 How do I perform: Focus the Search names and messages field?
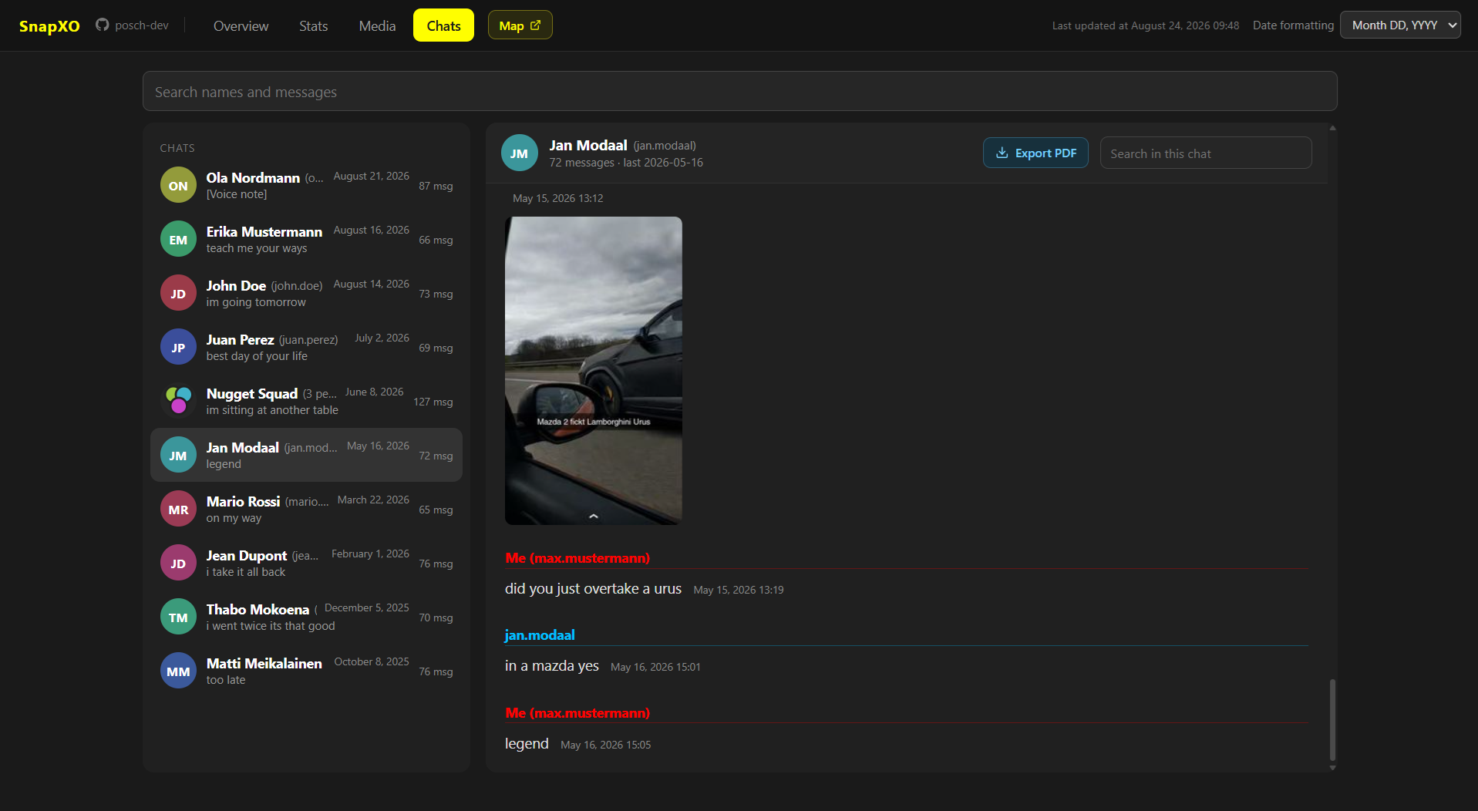point(739,92)
